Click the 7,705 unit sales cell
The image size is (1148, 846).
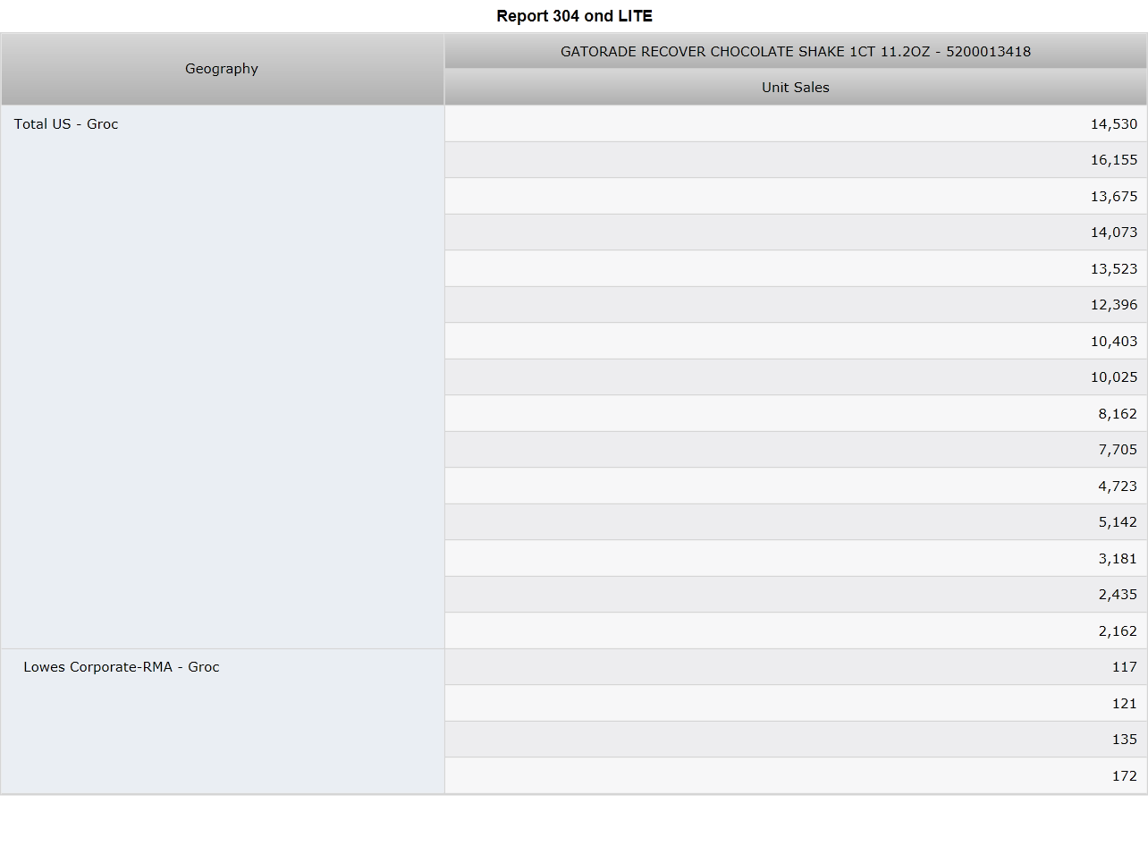[796, 450]
